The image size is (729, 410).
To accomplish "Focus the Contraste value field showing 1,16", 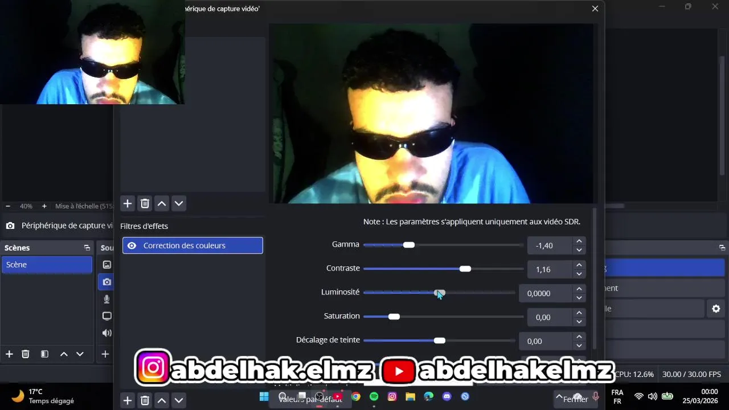I will (x=550, y=269).
